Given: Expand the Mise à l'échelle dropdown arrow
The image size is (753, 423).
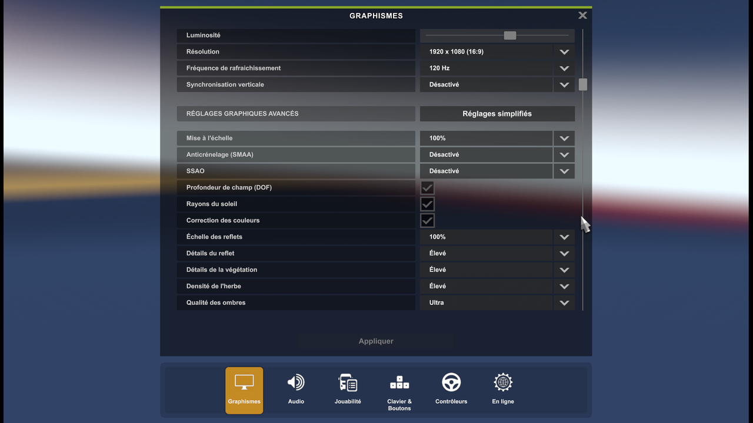Looking at the screenshot, I should pos(564,138).
